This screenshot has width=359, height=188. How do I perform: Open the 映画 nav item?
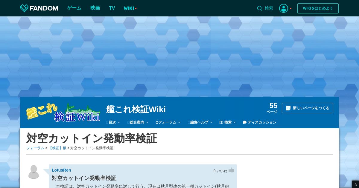pos(95,8)
